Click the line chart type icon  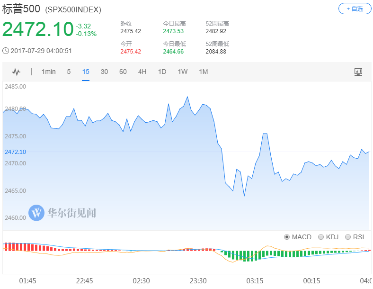(x=16, y=72)
